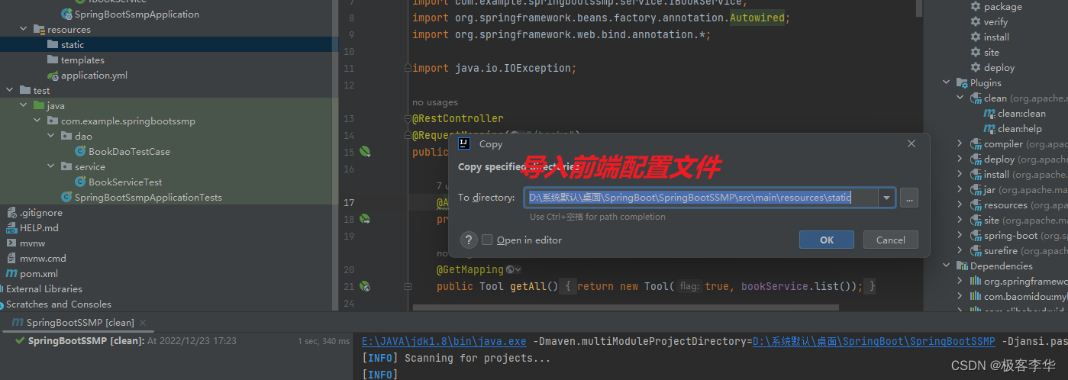Collapse the Maven Dependencies node
The image size is (1068, 380).
point(947,266)
